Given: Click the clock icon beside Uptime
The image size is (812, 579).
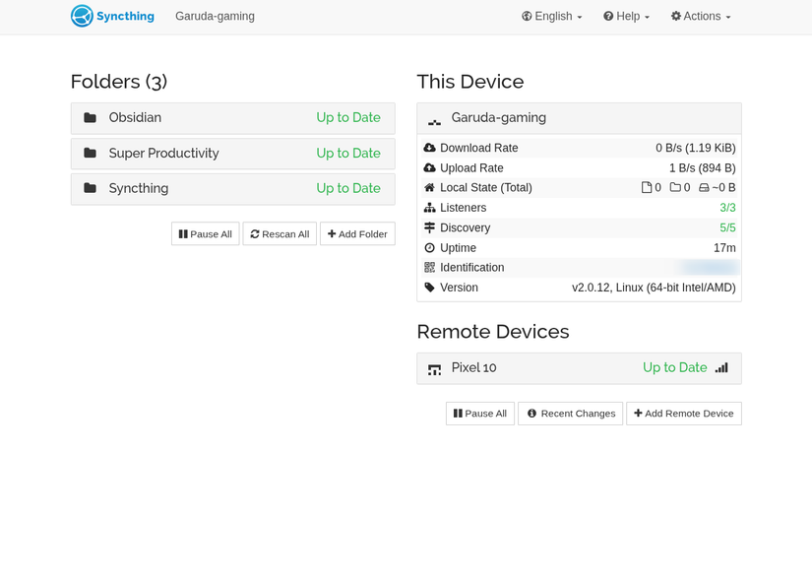Looking at the screenshot, I should (429, 247).
